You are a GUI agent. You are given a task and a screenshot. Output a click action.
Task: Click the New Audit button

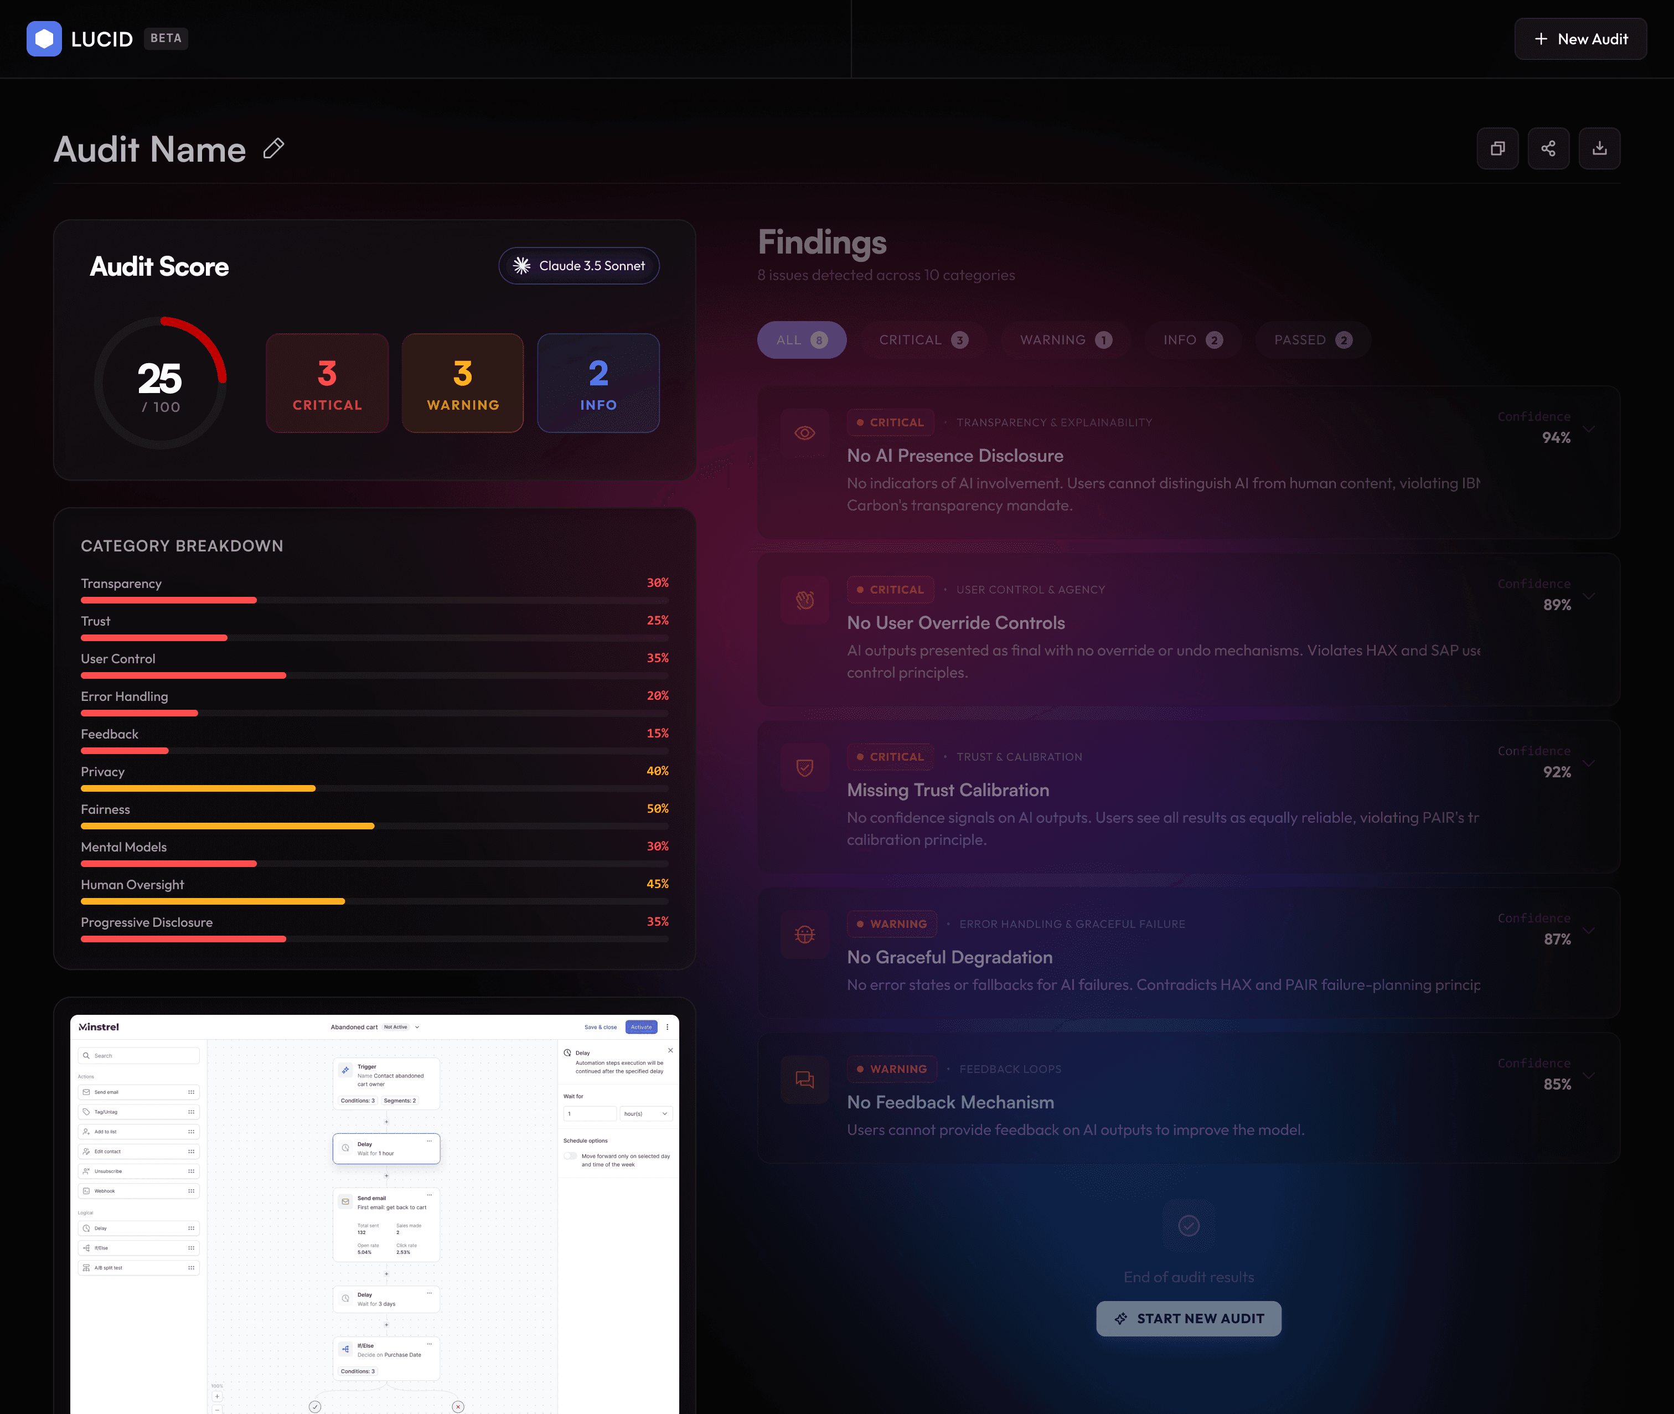pos(1580,38)
